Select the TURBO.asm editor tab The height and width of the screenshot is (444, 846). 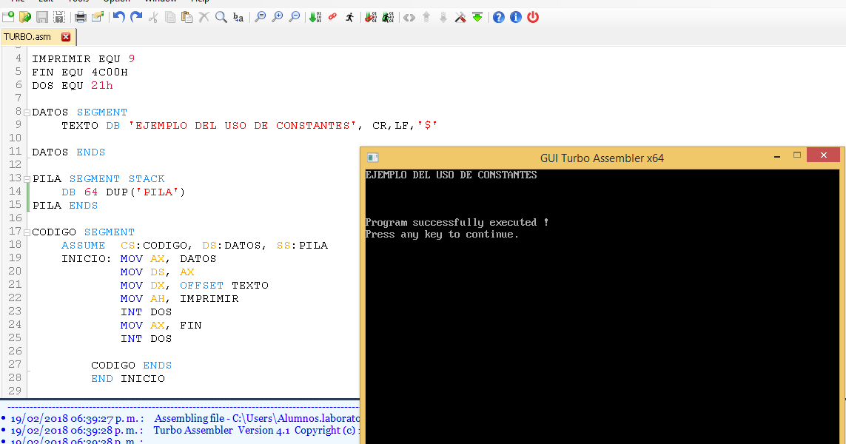33,35
